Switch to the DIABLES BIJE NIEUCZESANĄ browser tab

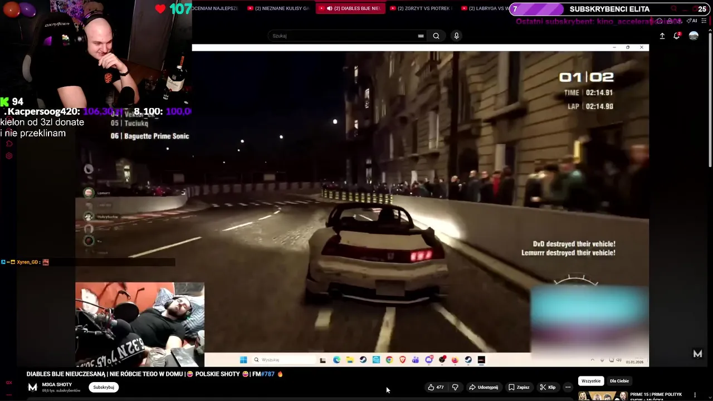[x=350, y=8]
